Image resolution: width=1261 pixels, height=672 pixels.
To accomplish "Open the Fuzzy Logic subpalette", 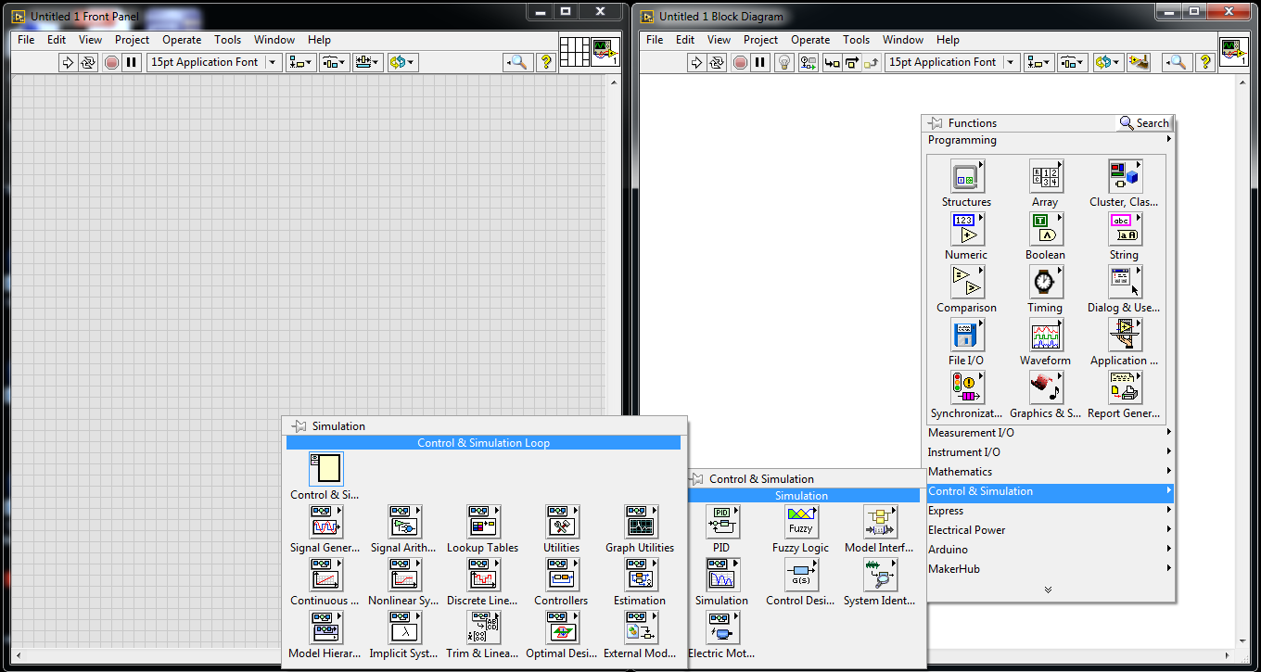I will coord(801,523).
